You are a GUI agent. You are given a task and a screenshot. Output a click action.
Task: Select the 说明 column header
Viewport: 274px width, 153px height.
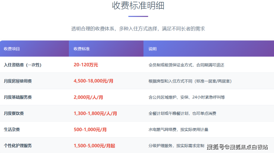tap(153, 49)
